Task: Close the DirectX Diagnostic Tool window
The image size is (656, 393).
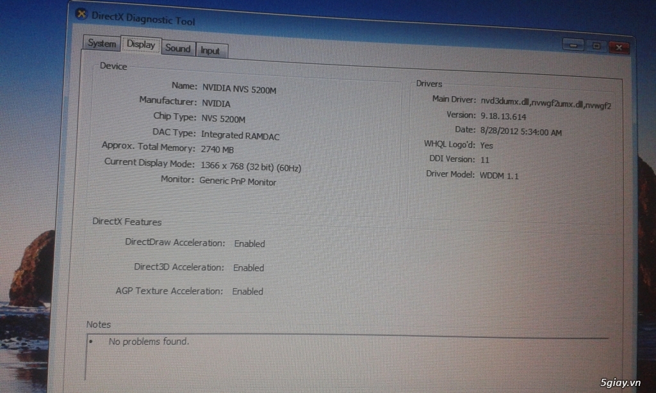Action: (x=619, y=47)
